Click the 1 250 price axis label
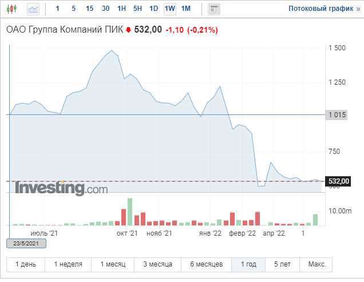Image resolution: width=364 pixels, height=282 pixels. (x=337, y=82)
